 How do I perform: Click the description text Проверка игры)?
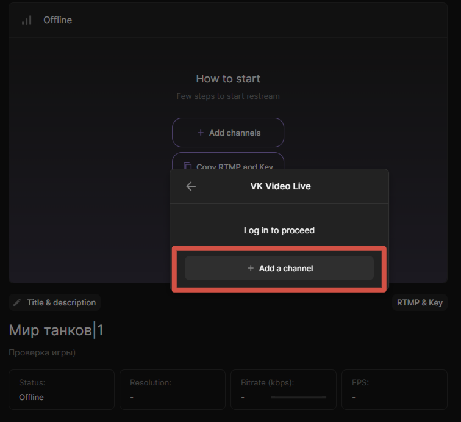click(x=42, y=352)
